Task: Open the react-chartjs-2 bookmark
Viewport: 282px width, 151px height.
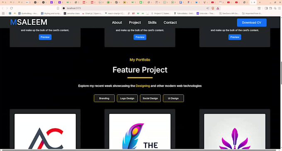Action: [115, 14]
